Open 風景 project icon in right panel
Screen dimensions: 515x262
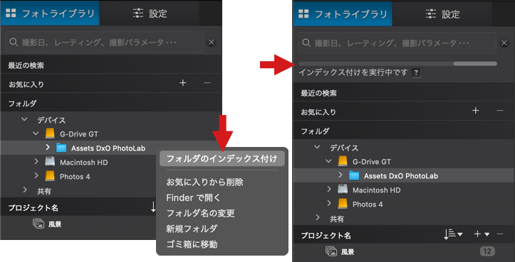331,251
